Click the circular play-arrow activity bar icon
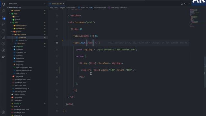 [x=3, y=44]
